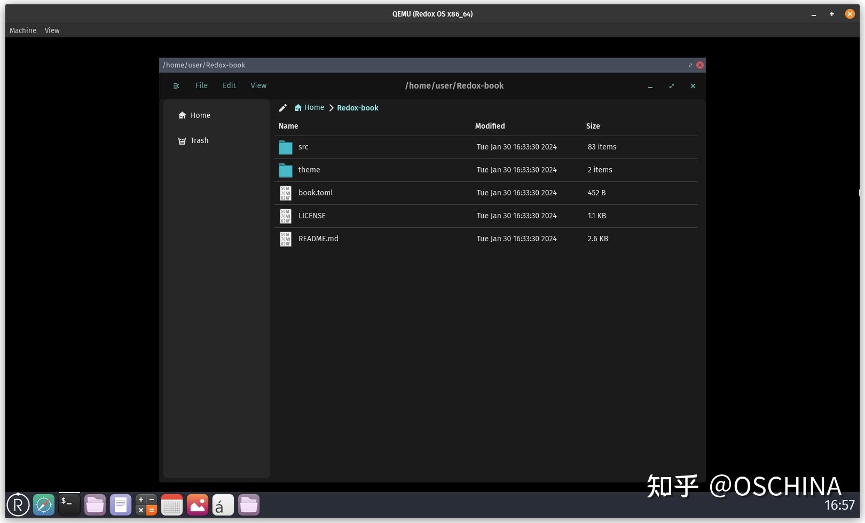The width and height of the screenshot is (865, 523).
Task: Select the README.md file
Action: pos(318,239)
